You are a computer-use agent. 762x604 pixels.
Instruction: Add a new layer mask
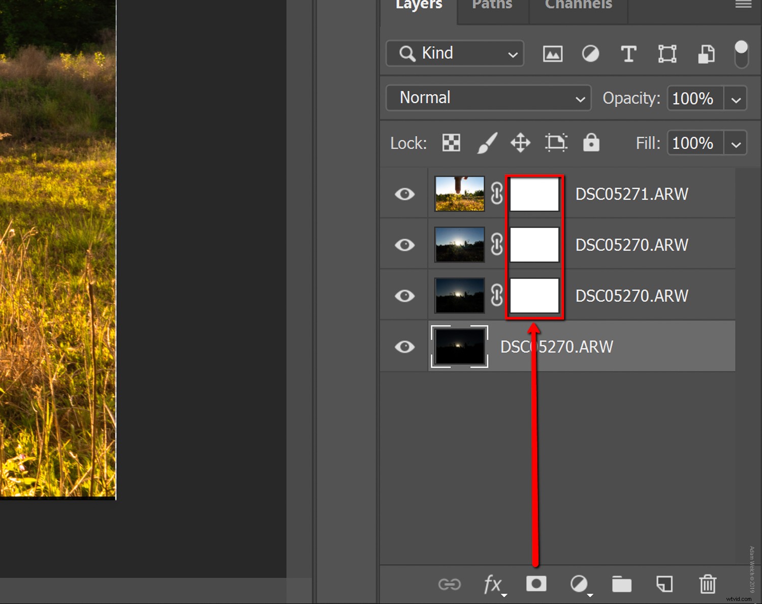click(x=536, y=584)
